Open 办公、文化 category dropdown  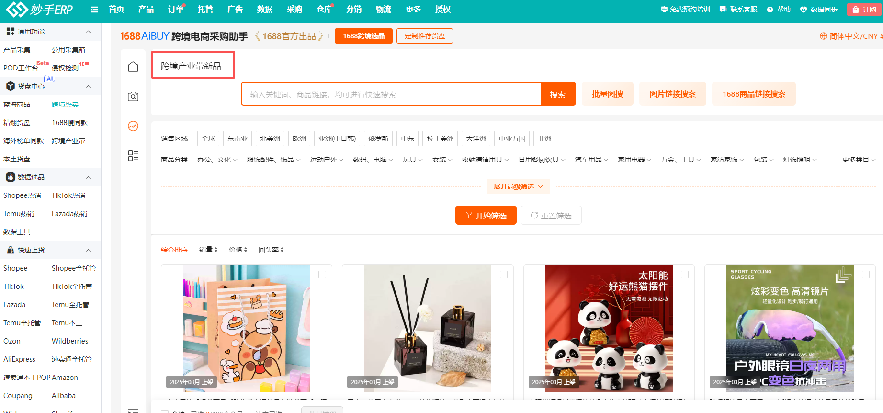217,160
